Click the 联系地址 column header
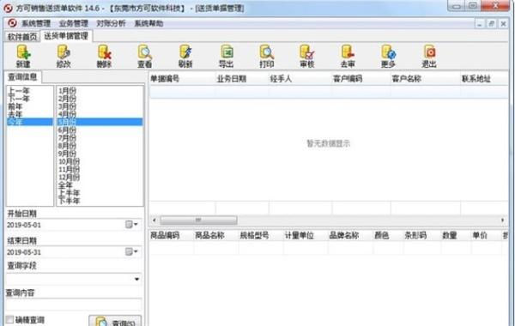The image size is (515, 326). pos(484,79)
